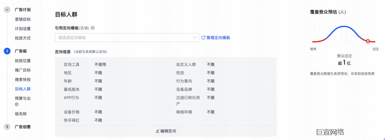
Task: Click the 年龄 label
Action: click(68, 81)
